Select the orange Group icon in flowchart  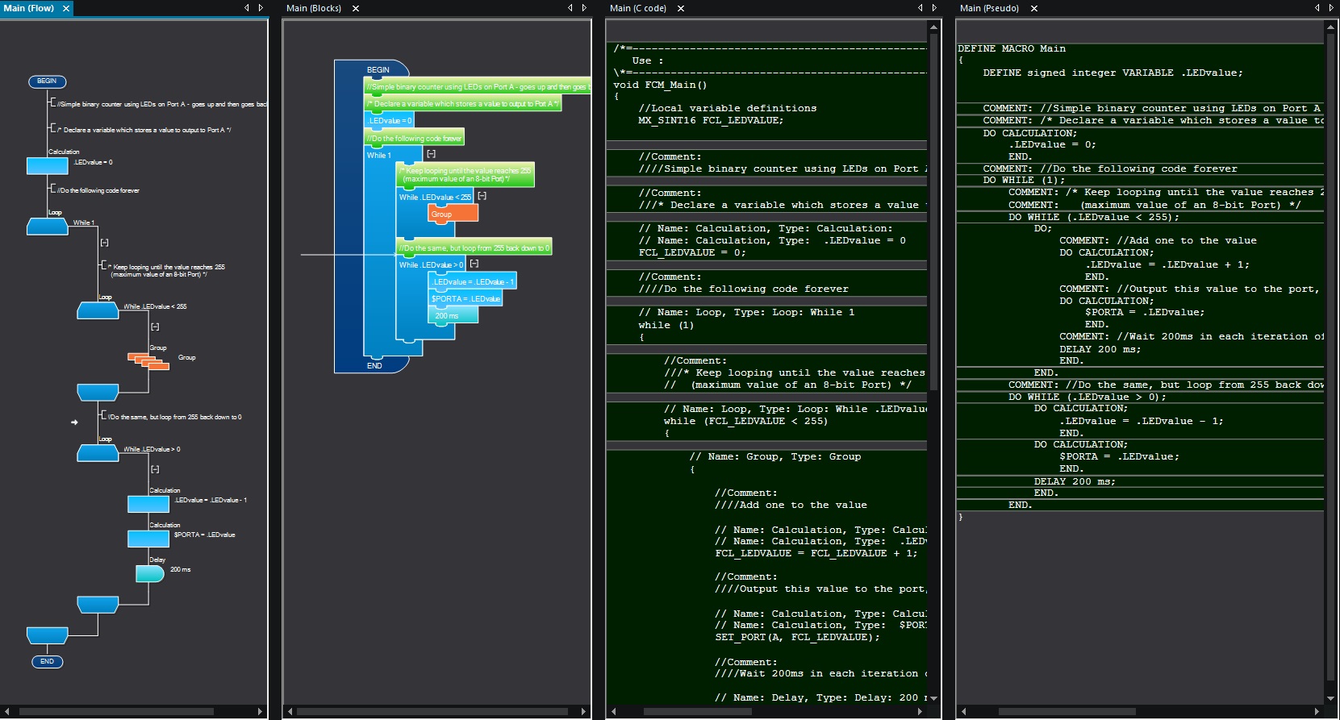[148, 361]
